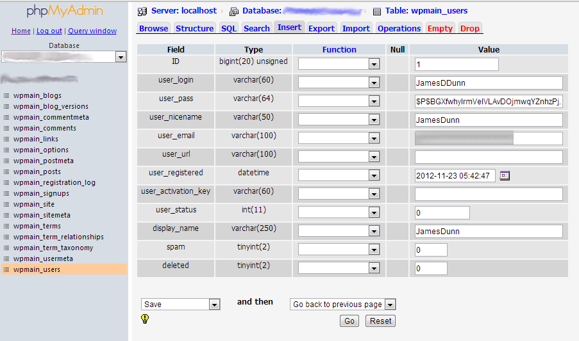
Task: Click table icon next to wpmain_posts
Action: pyautogui.click(x=6, y=171)
